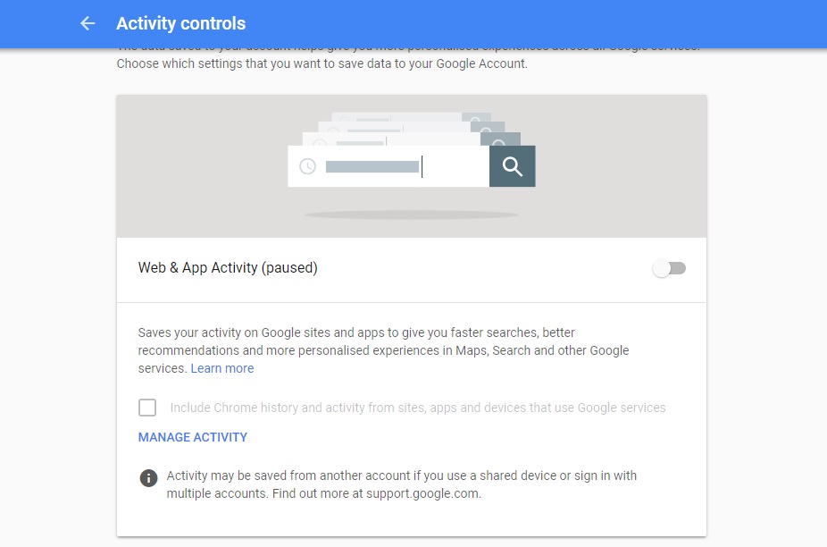The width and height of the screenshot is (827, 547).
Task: Enable the Web & App Activity switch
Action: pyautogui.click(x=669, y=267)
